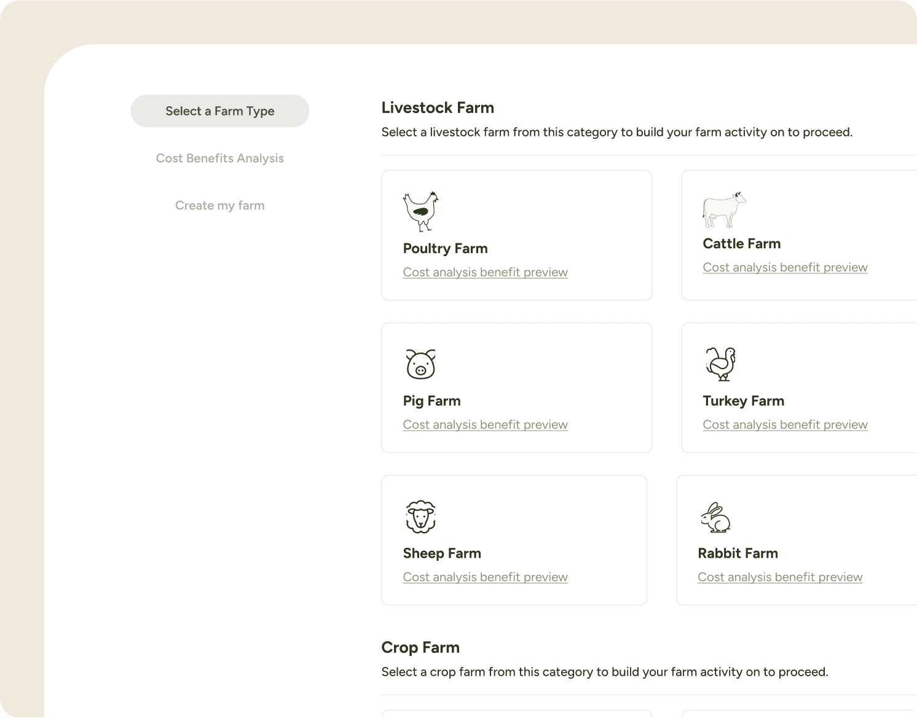Pick the Pig Farm title
This screenshot has width=917, height=718.
[x=432, y=401]
